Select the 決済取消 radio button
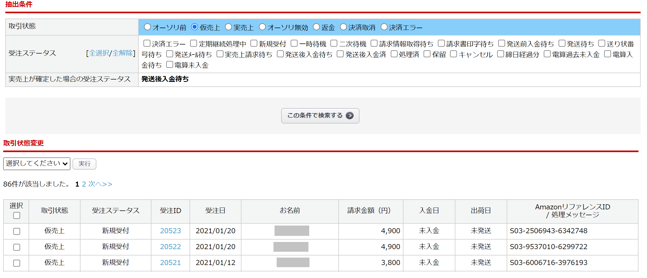The width and height of the screenshot is (647, 278). 343,27
